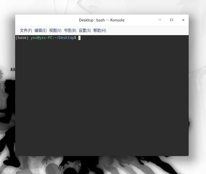This screenshot has width=206, height=174.
Task: Maximize the Konsole window
Action: pyautogui.click(x=172, y=20)
